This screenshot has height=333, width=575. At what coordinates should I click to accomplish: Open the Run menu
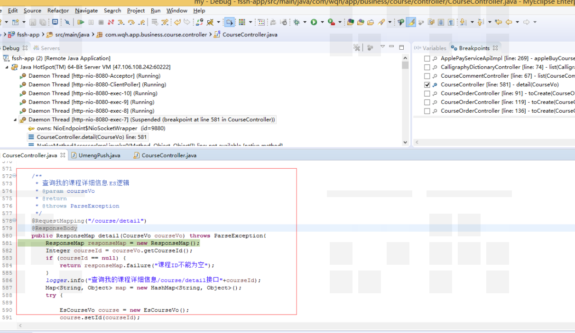pos(156,10)
